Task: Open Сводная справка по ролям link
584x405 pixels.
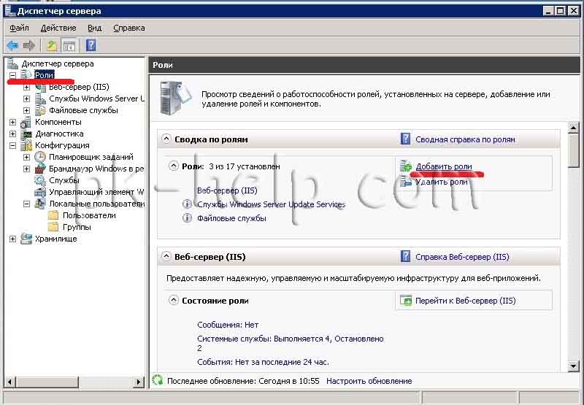Action: point(465,139)
